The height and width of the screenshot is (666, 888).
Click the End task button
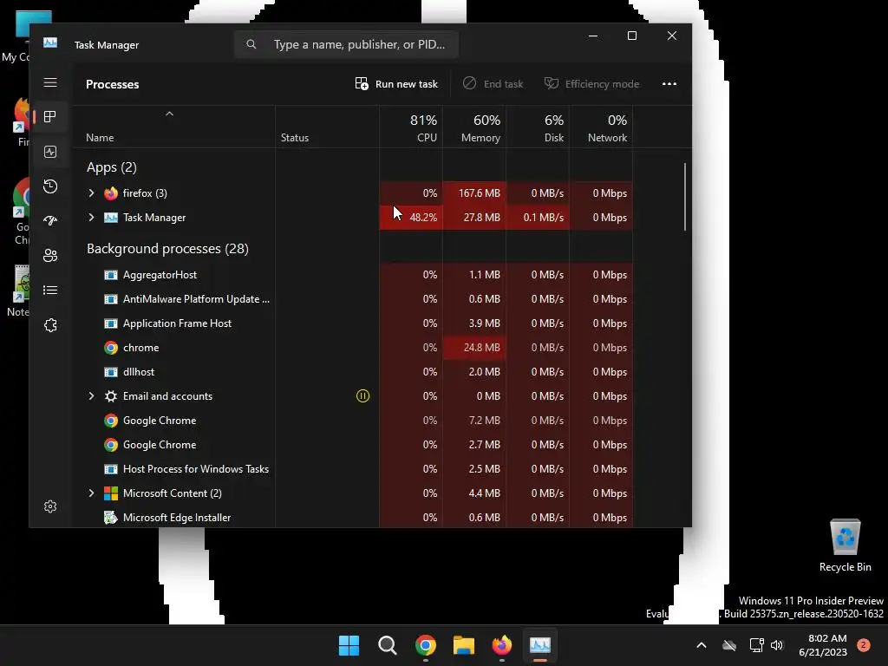click(493, 84)
